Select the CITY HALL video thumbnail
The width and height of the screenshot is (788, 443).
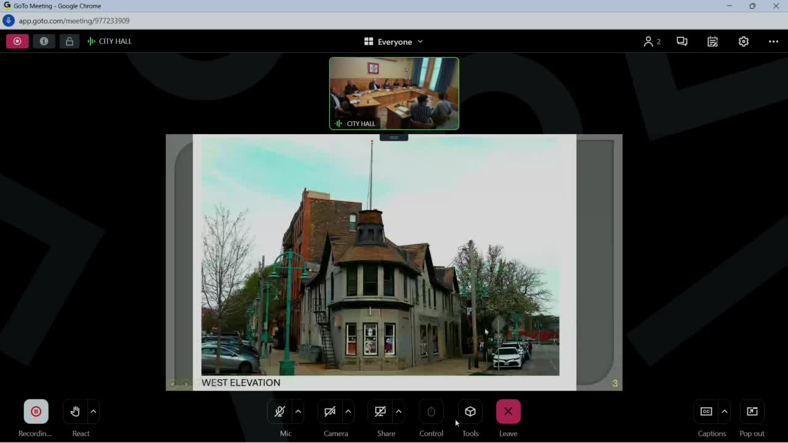point(394,94)
